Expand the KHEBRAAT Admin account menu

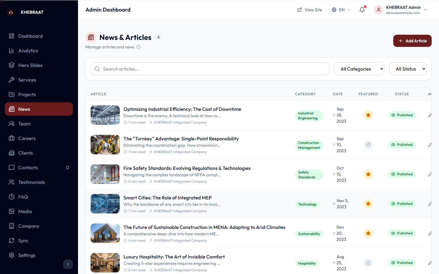401,10
